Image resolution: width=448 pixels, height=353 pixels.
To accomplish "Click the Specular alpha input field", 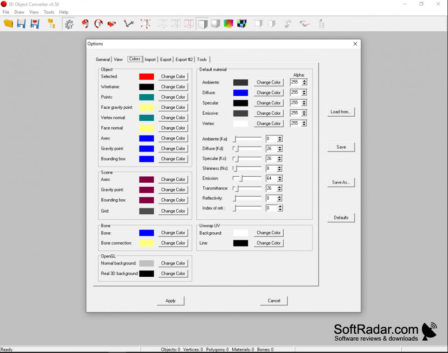I will point(296,103).
